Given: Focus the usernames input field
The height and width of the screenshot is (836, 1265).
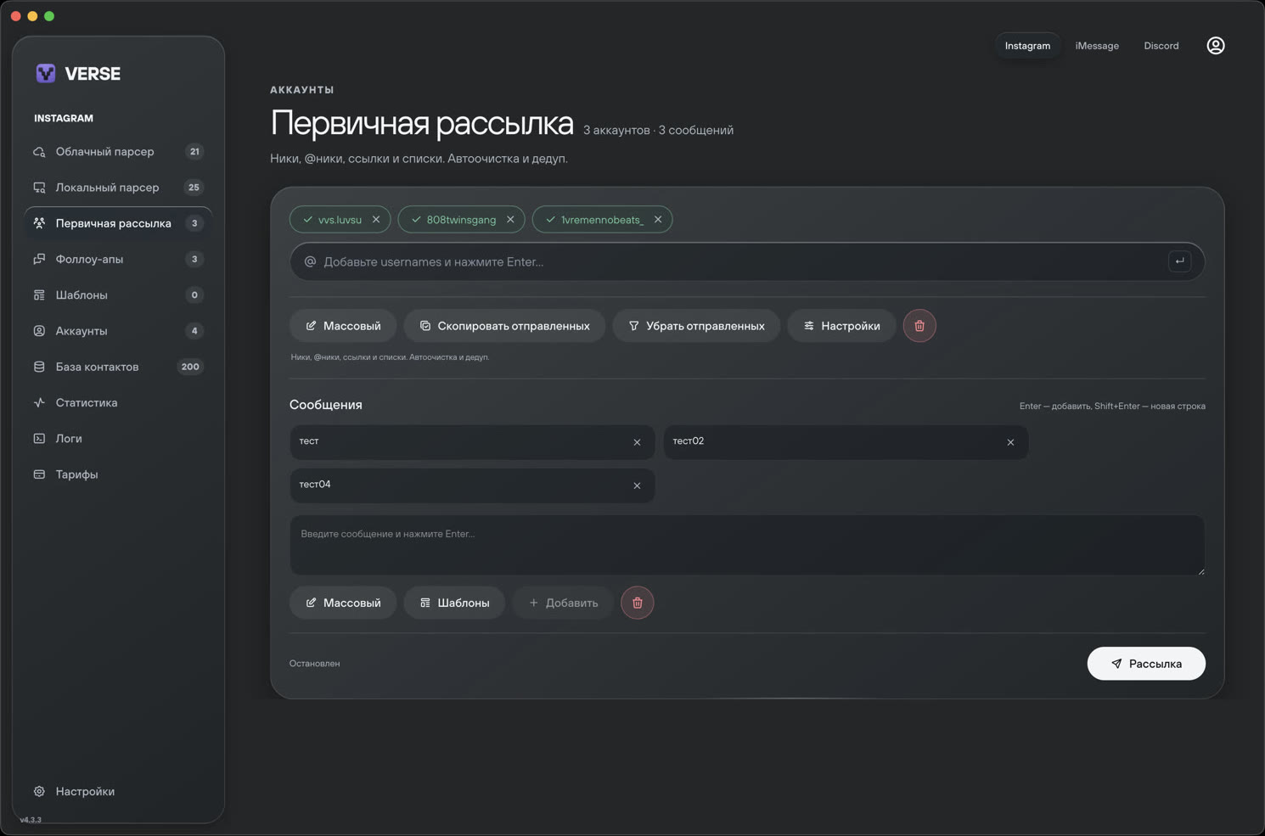Looking at the screenshot, I should coord(747,261).
